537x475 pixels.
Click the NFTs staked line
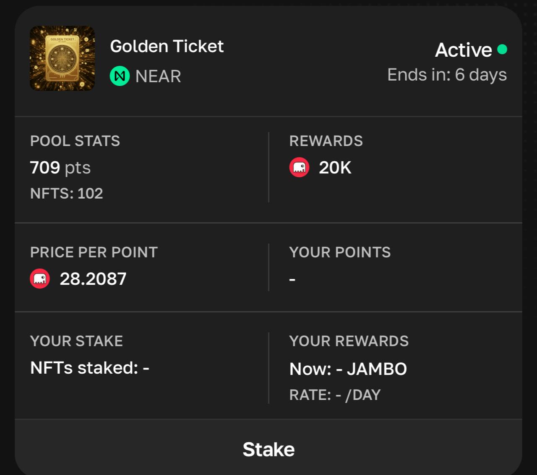pos(90,368)
